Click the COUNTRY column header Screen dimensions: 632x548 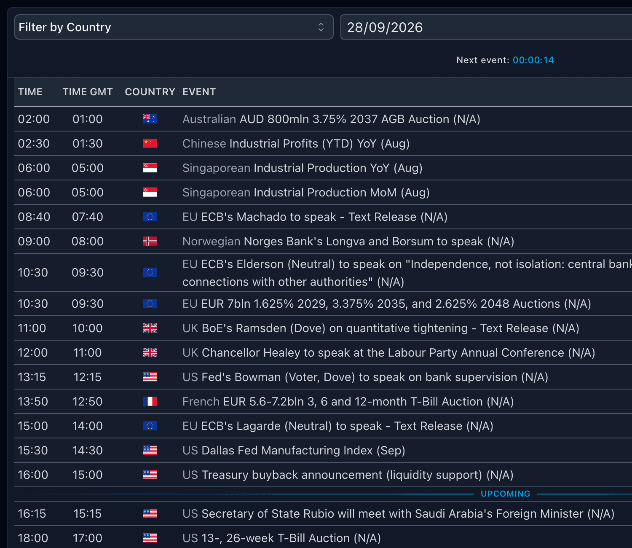150,92
